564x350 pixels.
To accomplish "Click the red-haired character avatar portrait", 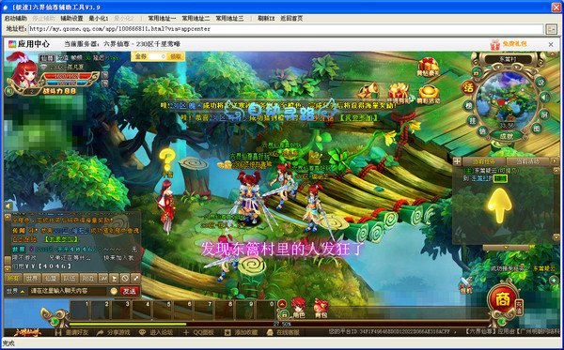I will tap(23, 71).
